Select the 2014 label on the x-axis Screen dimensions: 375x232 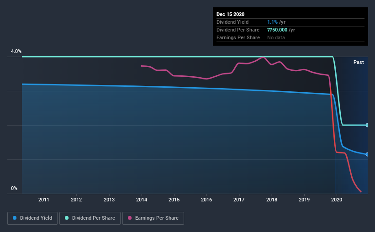pos(142,200)
